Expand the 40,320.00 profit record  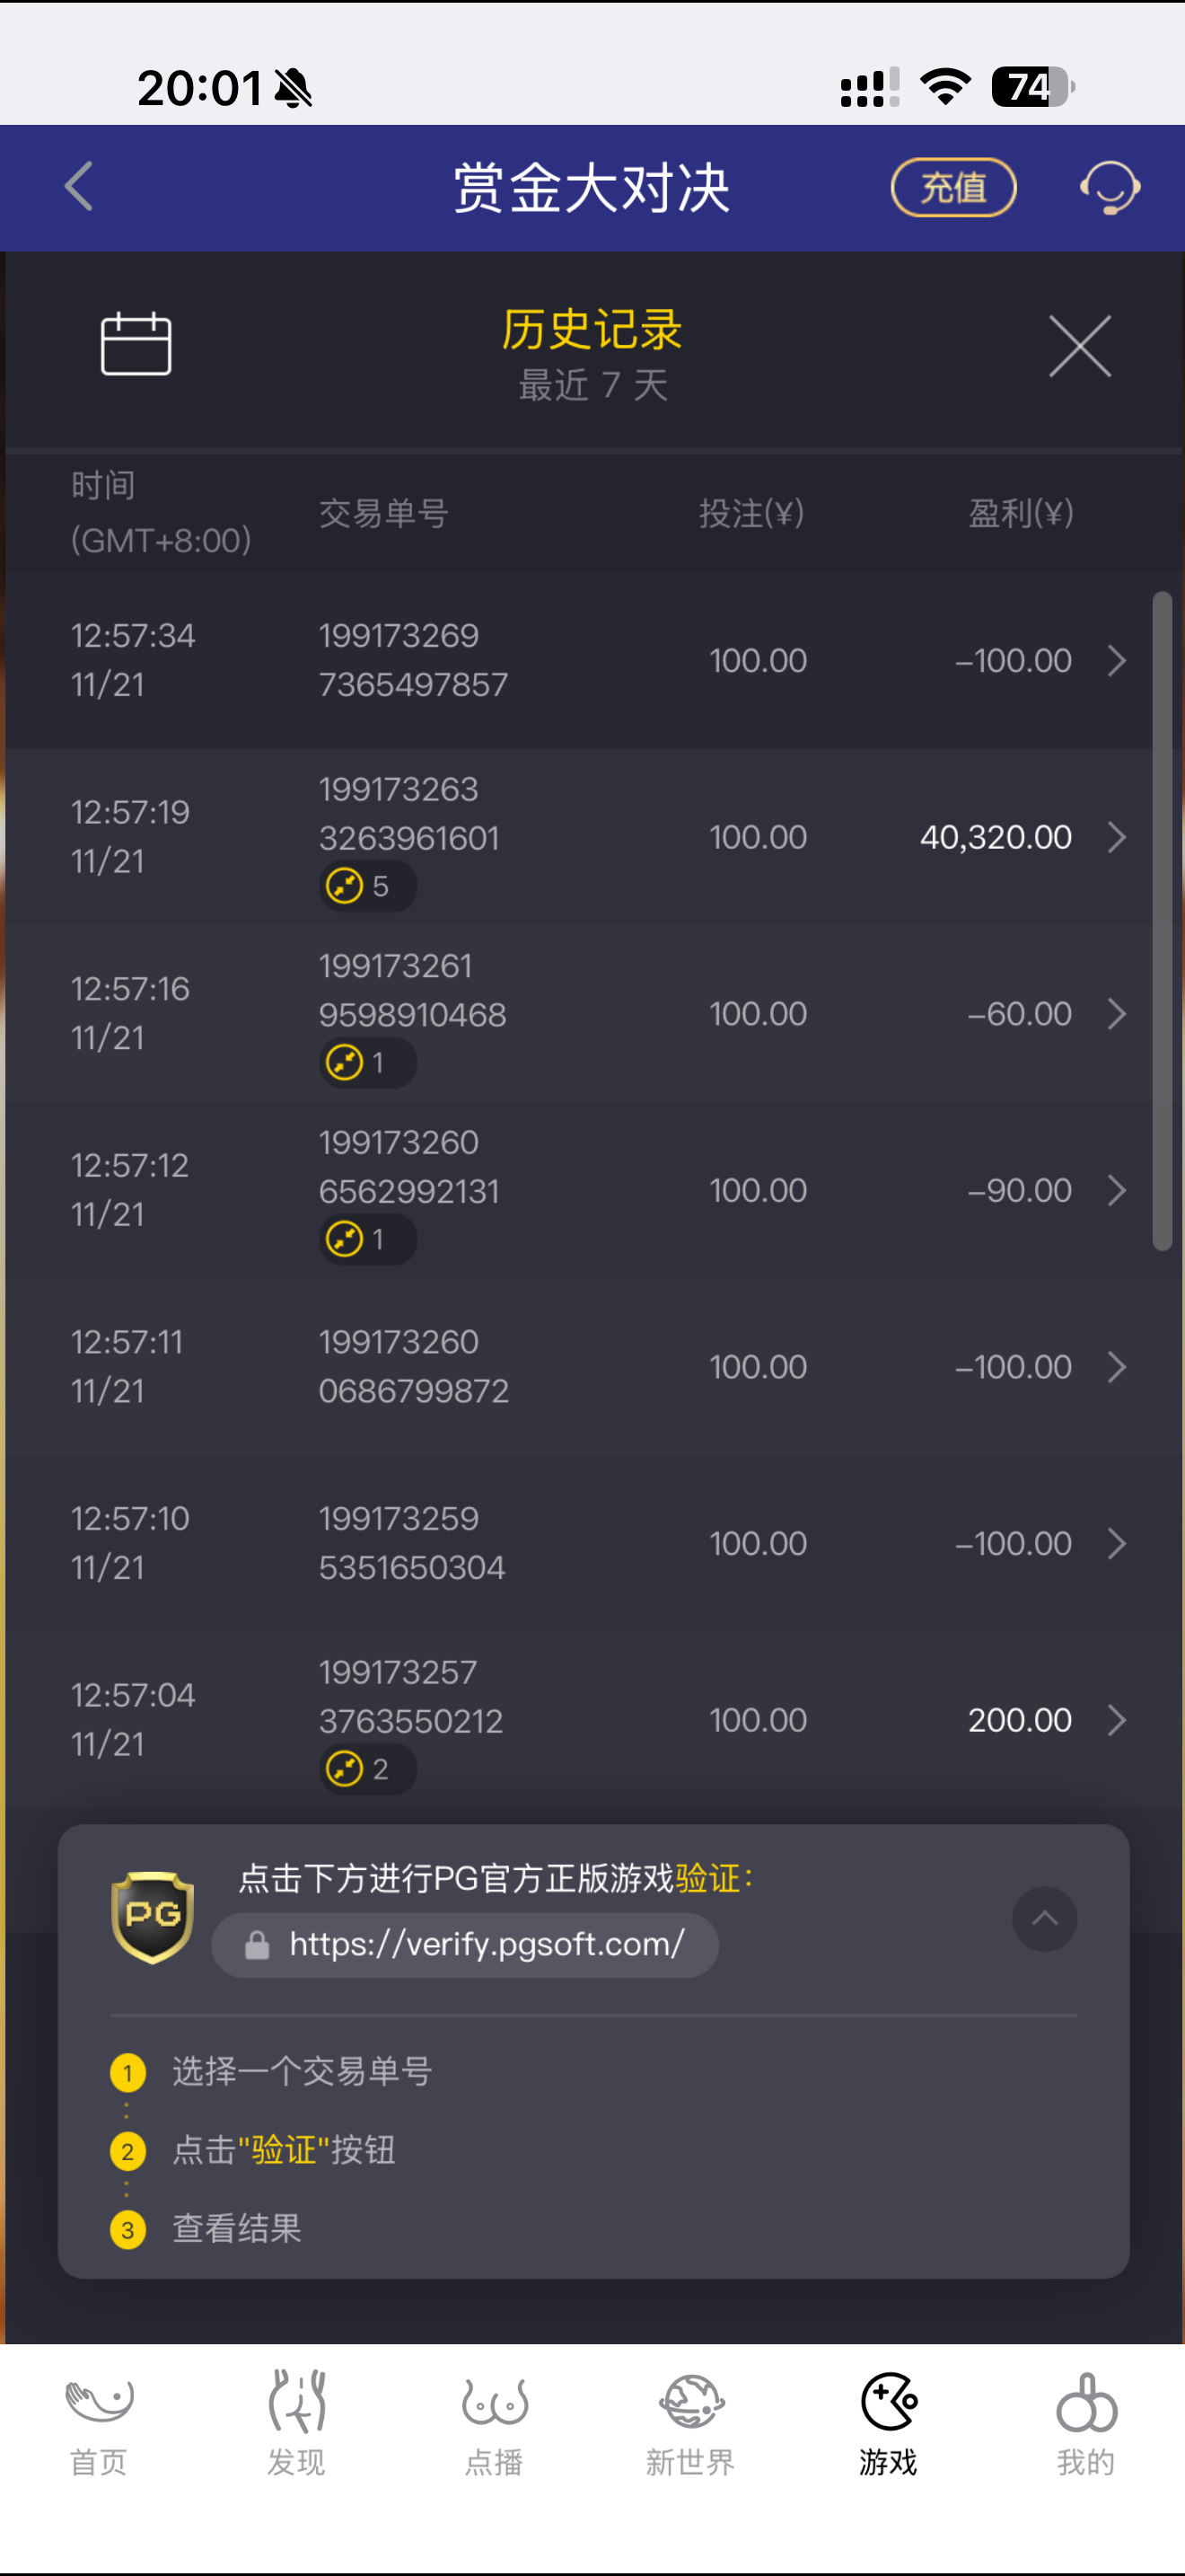(1117, 837)
